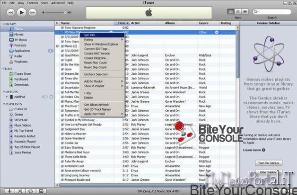Switch to list view
The image size is (297, 195).
coord(230,12)
